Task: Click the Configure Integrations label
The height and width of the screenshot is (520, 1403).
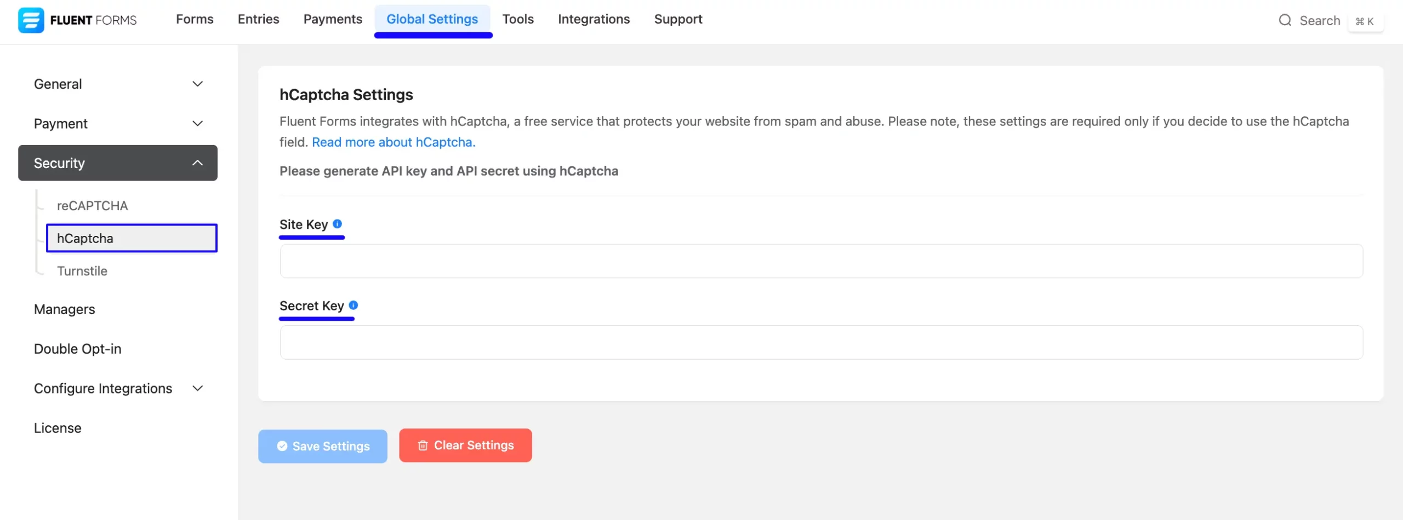Action: tap(103, 388)
